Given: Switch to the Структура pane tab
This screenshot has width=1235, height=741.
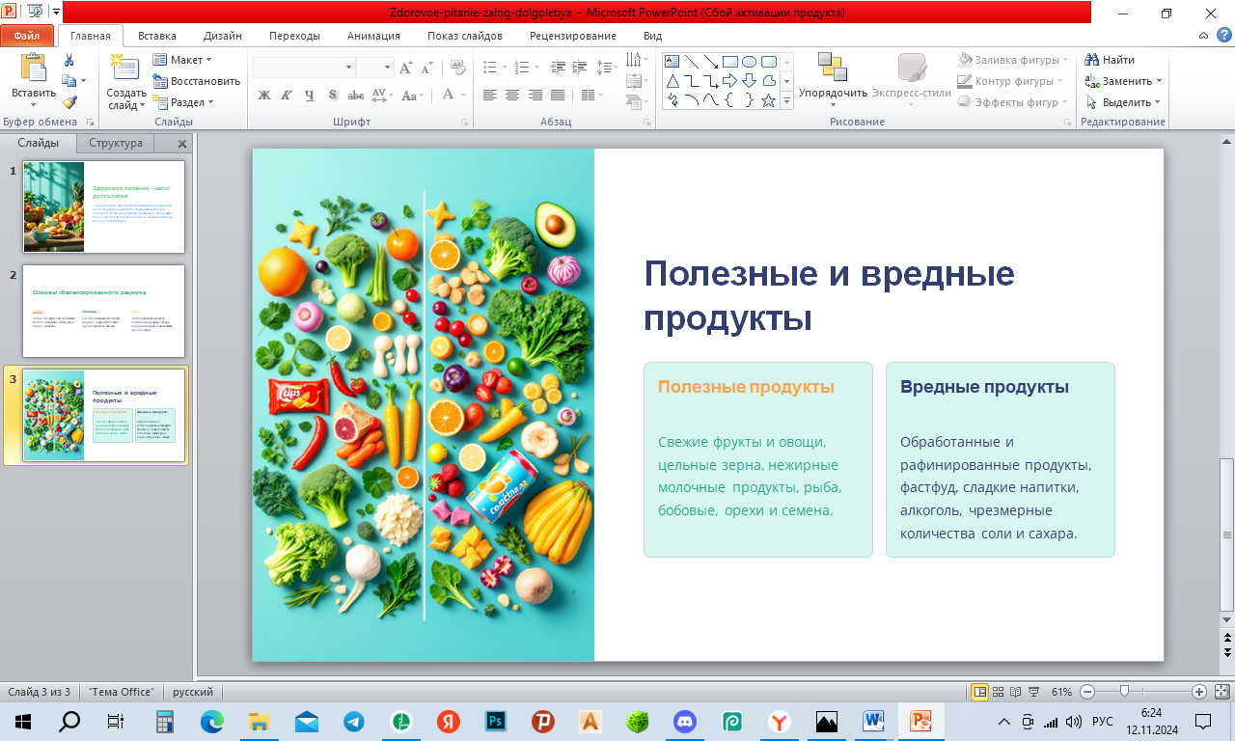Looking at the screenshot, I should point(116,143).
